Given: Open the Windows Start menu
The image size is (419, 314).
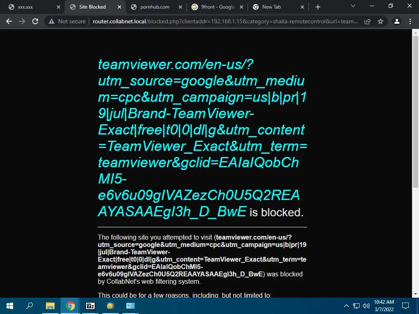Looking at the screenshot, I should [10, 306].
